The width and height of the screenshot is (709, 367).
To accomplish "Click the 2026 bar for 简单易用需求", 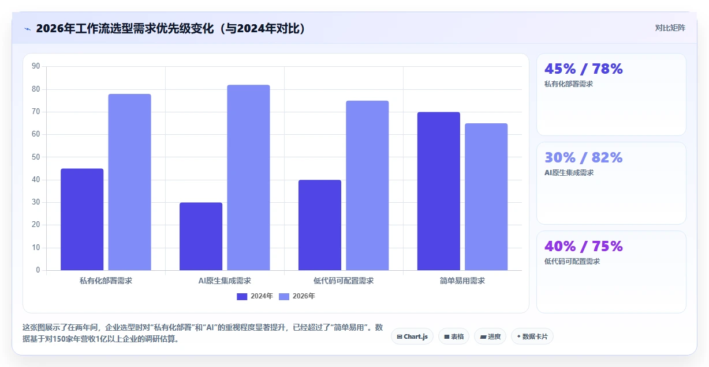I will click(x=486, y=196).
